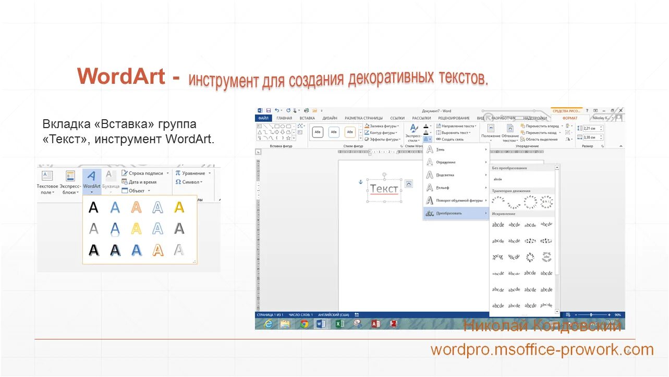
Task: Click the transform gallery scrollbar down arrow
Action: 557,311
